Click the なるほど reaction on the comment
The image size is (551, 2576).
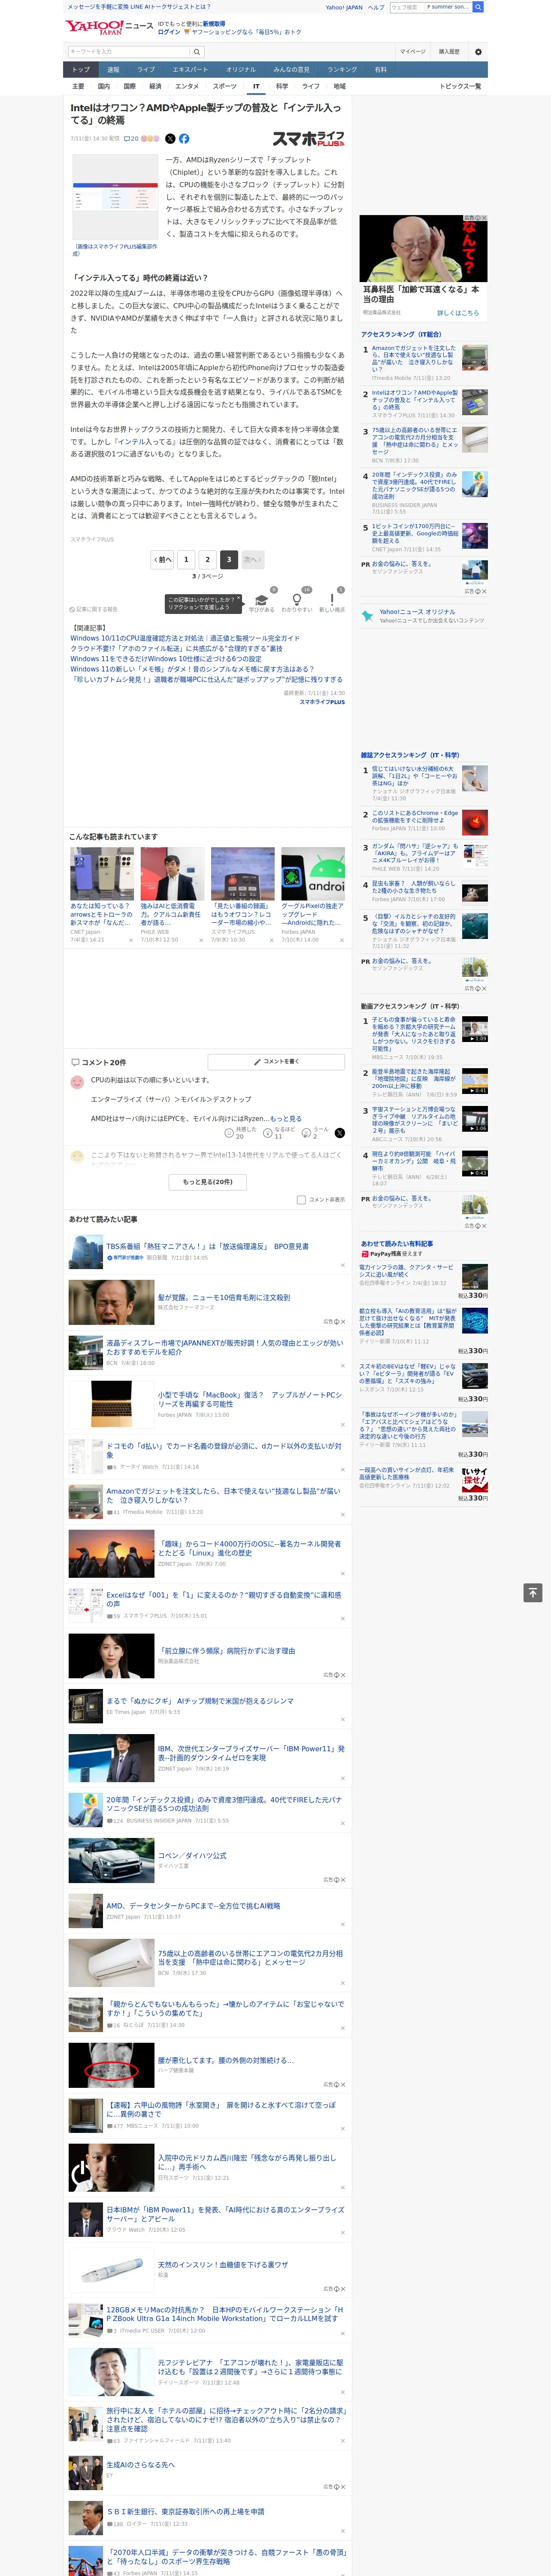[x=279, y=1133]
